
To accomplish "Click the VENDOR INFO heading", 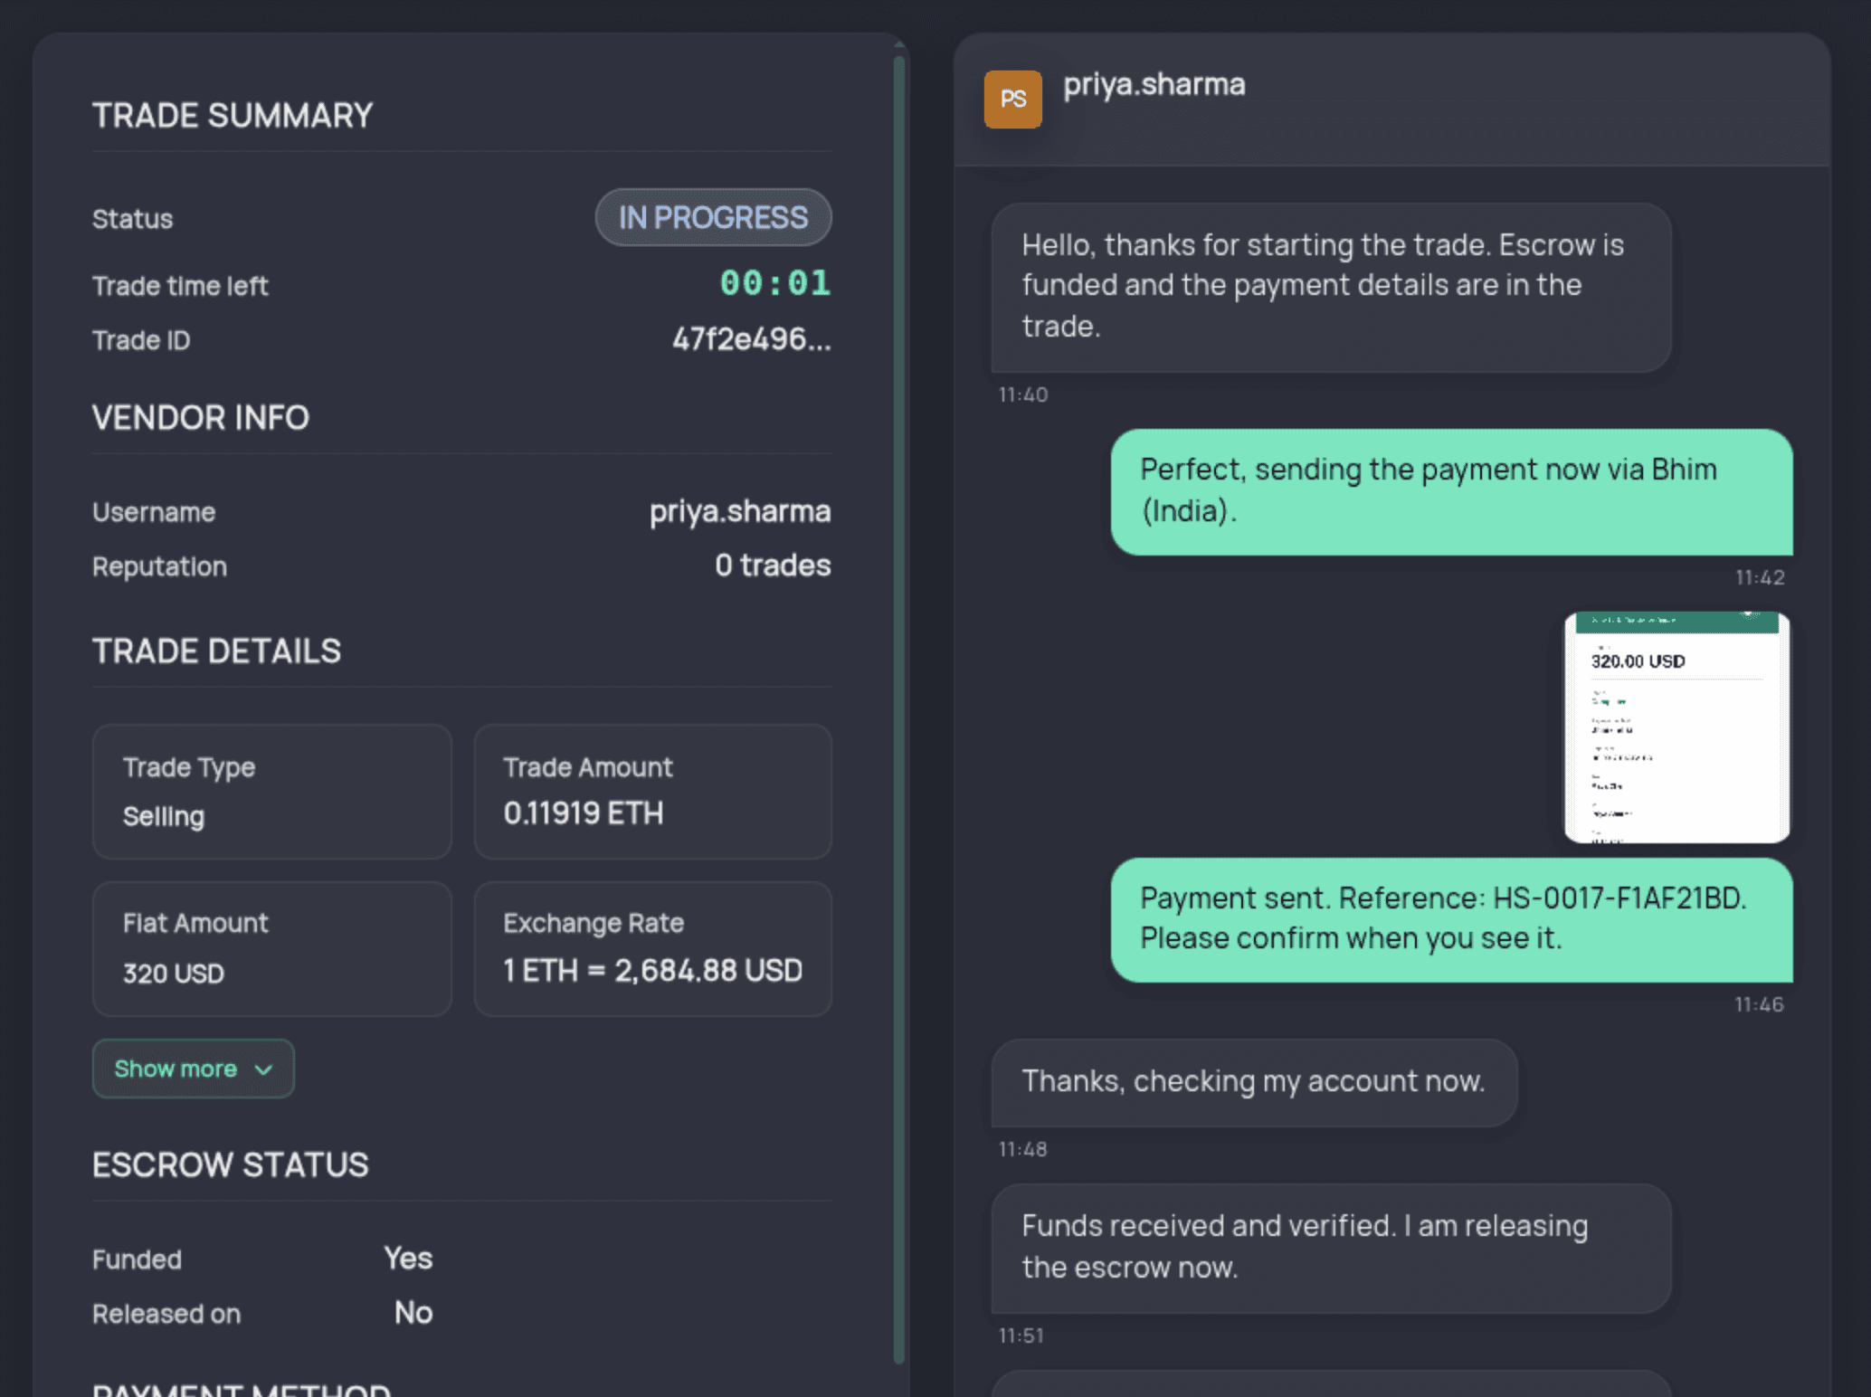I will 201,418.
